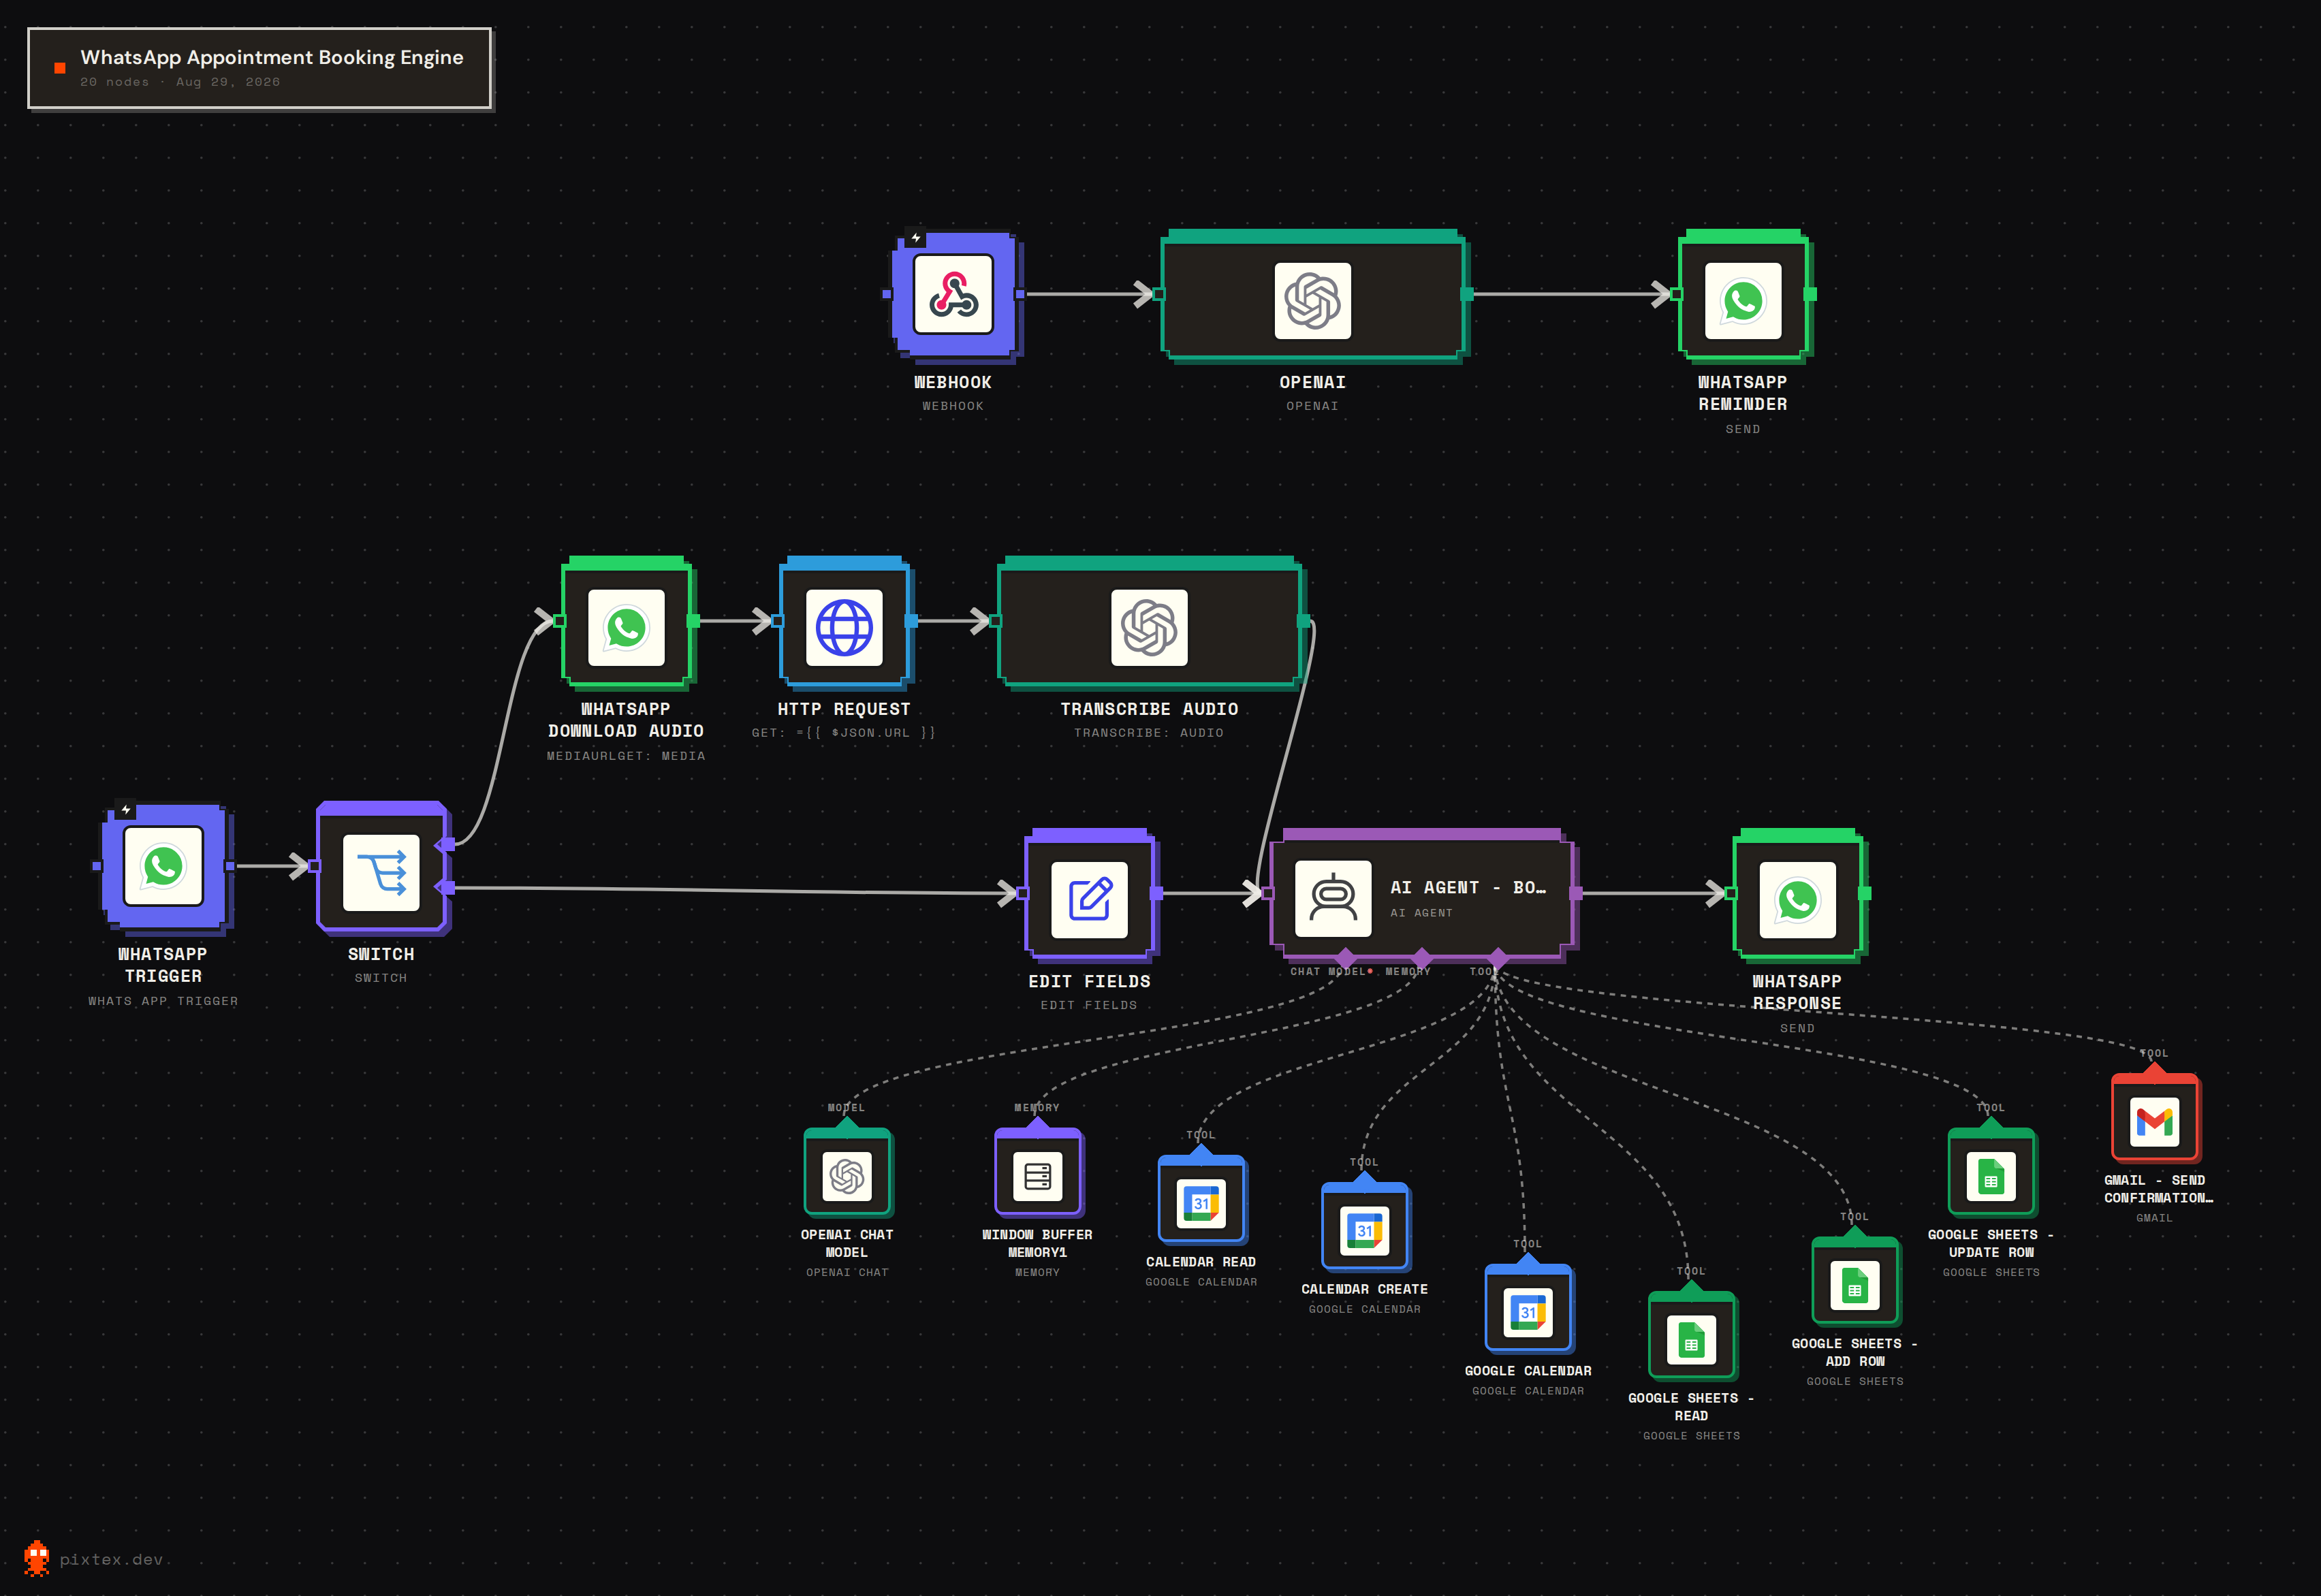This screenshot has width=2321, height=1596.
Task: Click the 'MEDIAURLGET: MEDIA' subtitle text
Action: click(x=626, y=756)
